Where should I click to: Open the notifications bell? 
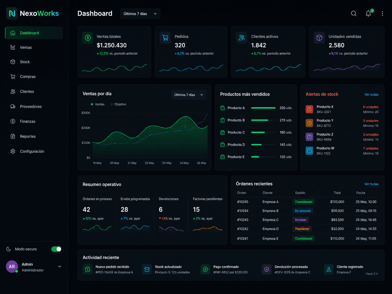pyautogui.click(x=368, y=14)
